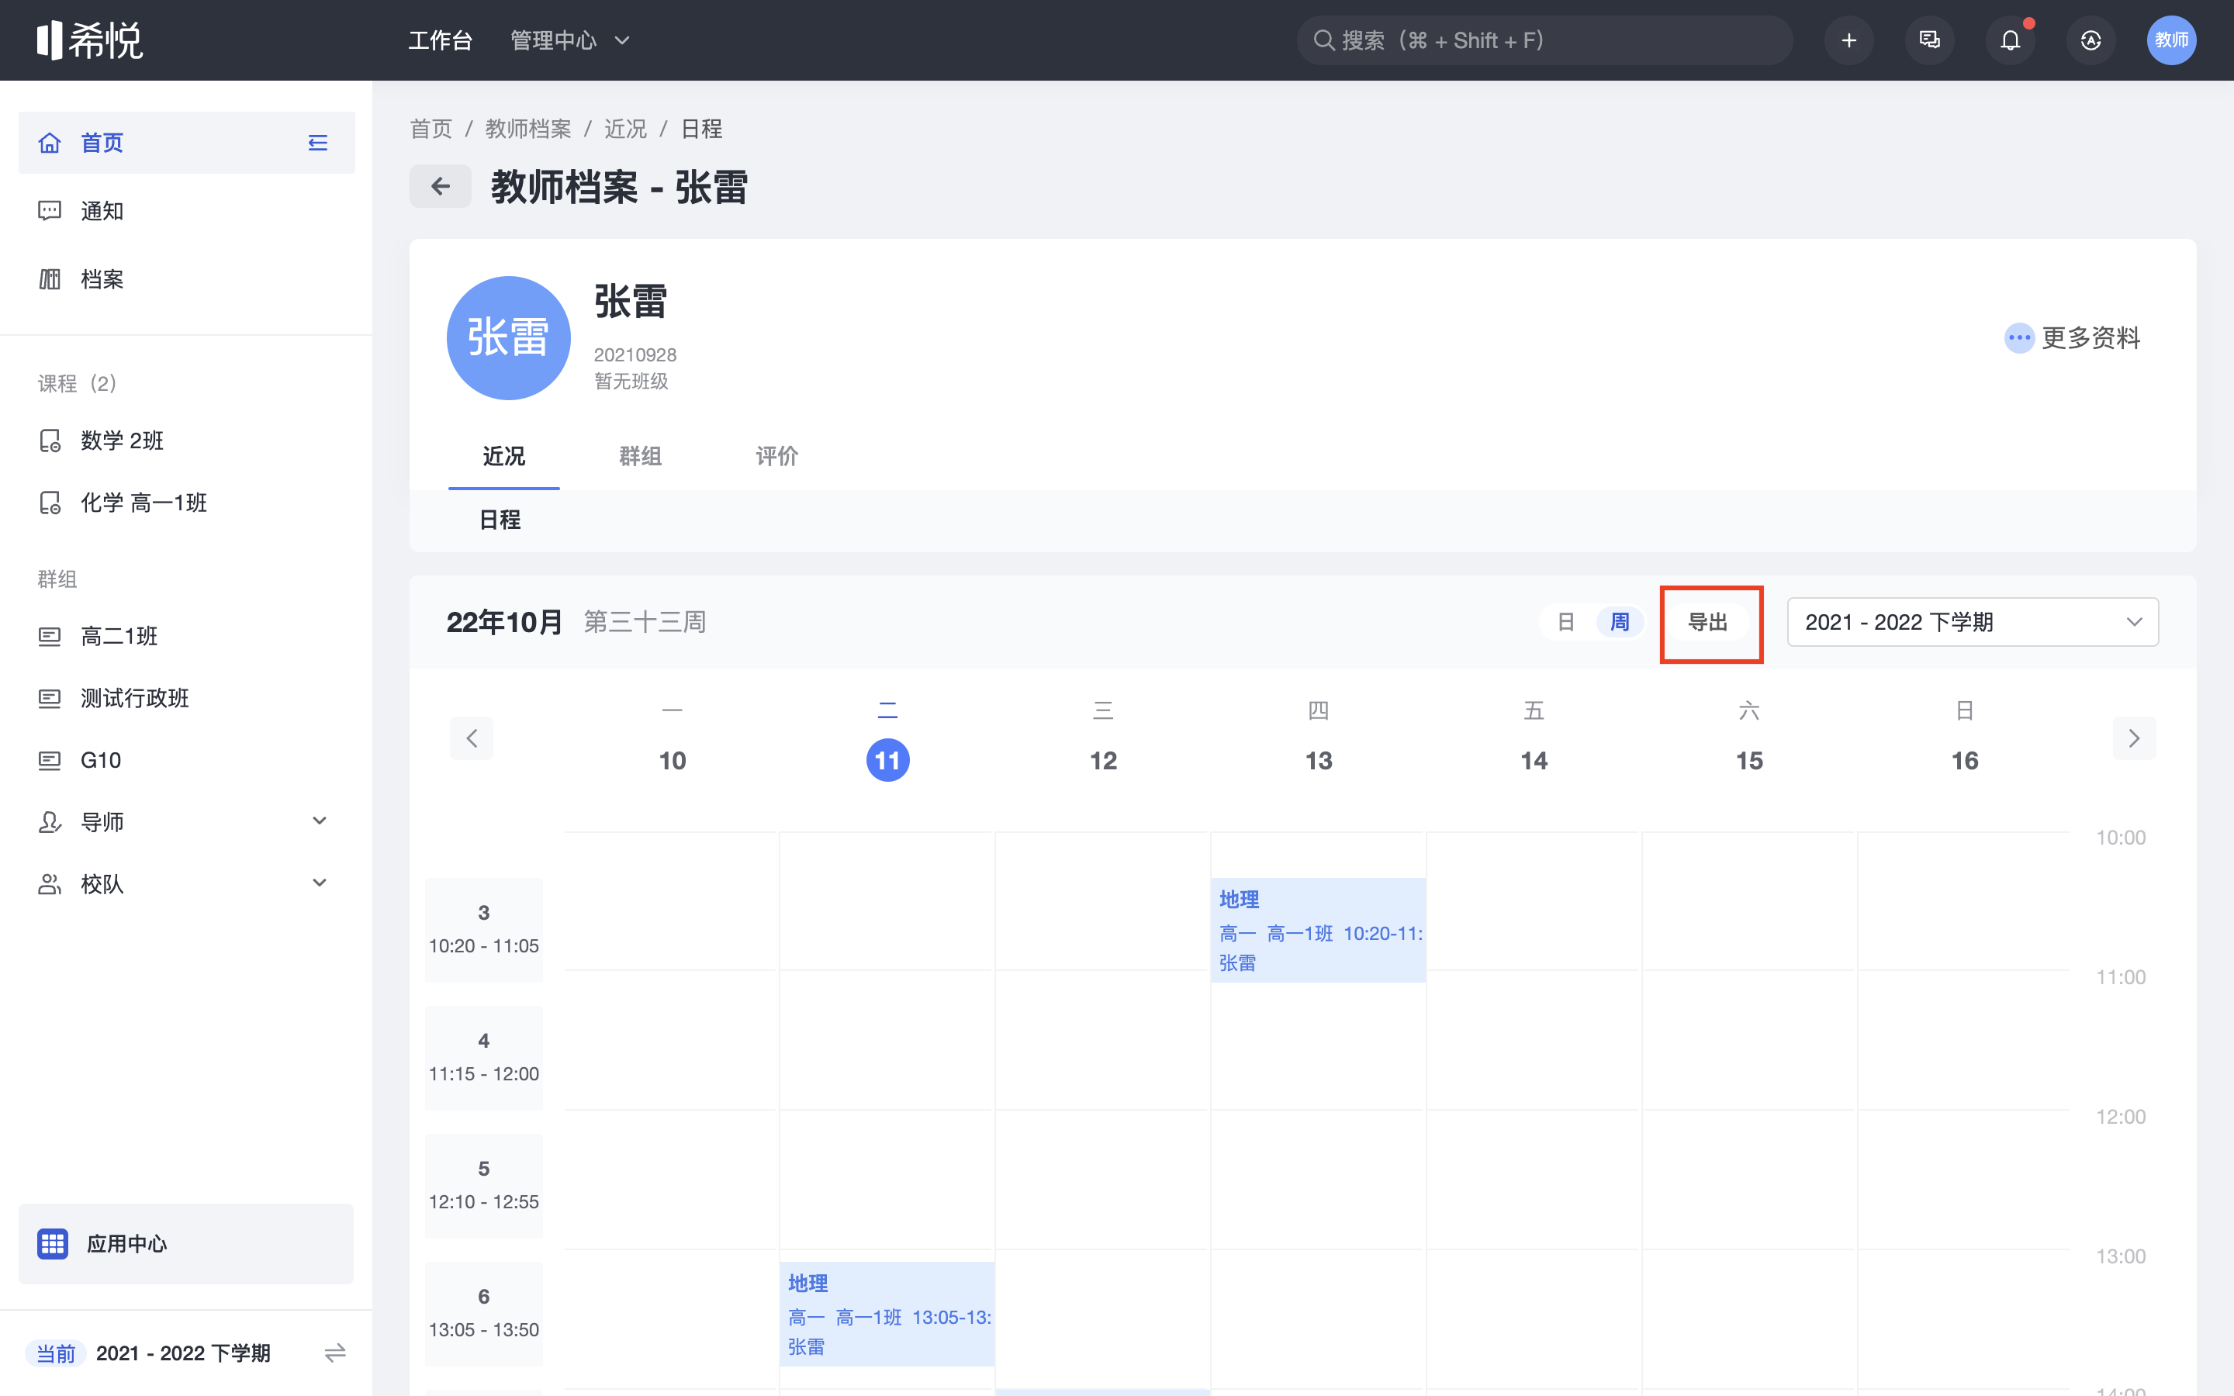This screenshot has width=2234, height=1396.
Task: Switch to the 群组 tab
Action: tap(640, 455)
